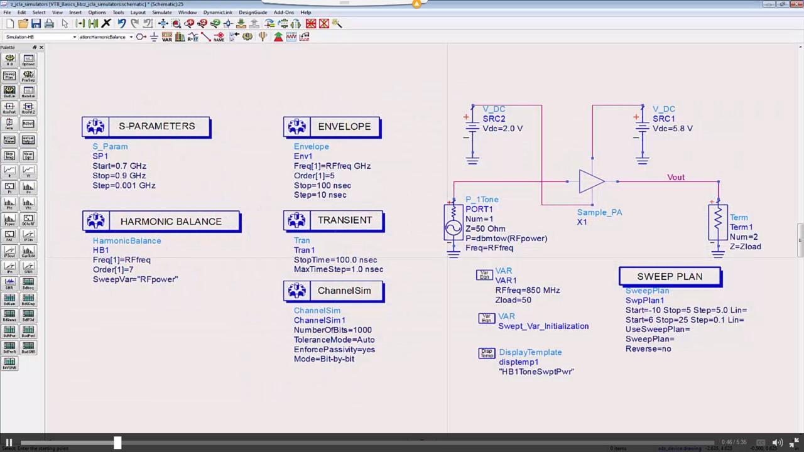This screenshot has width=804, height=452.
Task: Click the vertical scrollbar right of the schematic
Action: (x=800, y=239)
